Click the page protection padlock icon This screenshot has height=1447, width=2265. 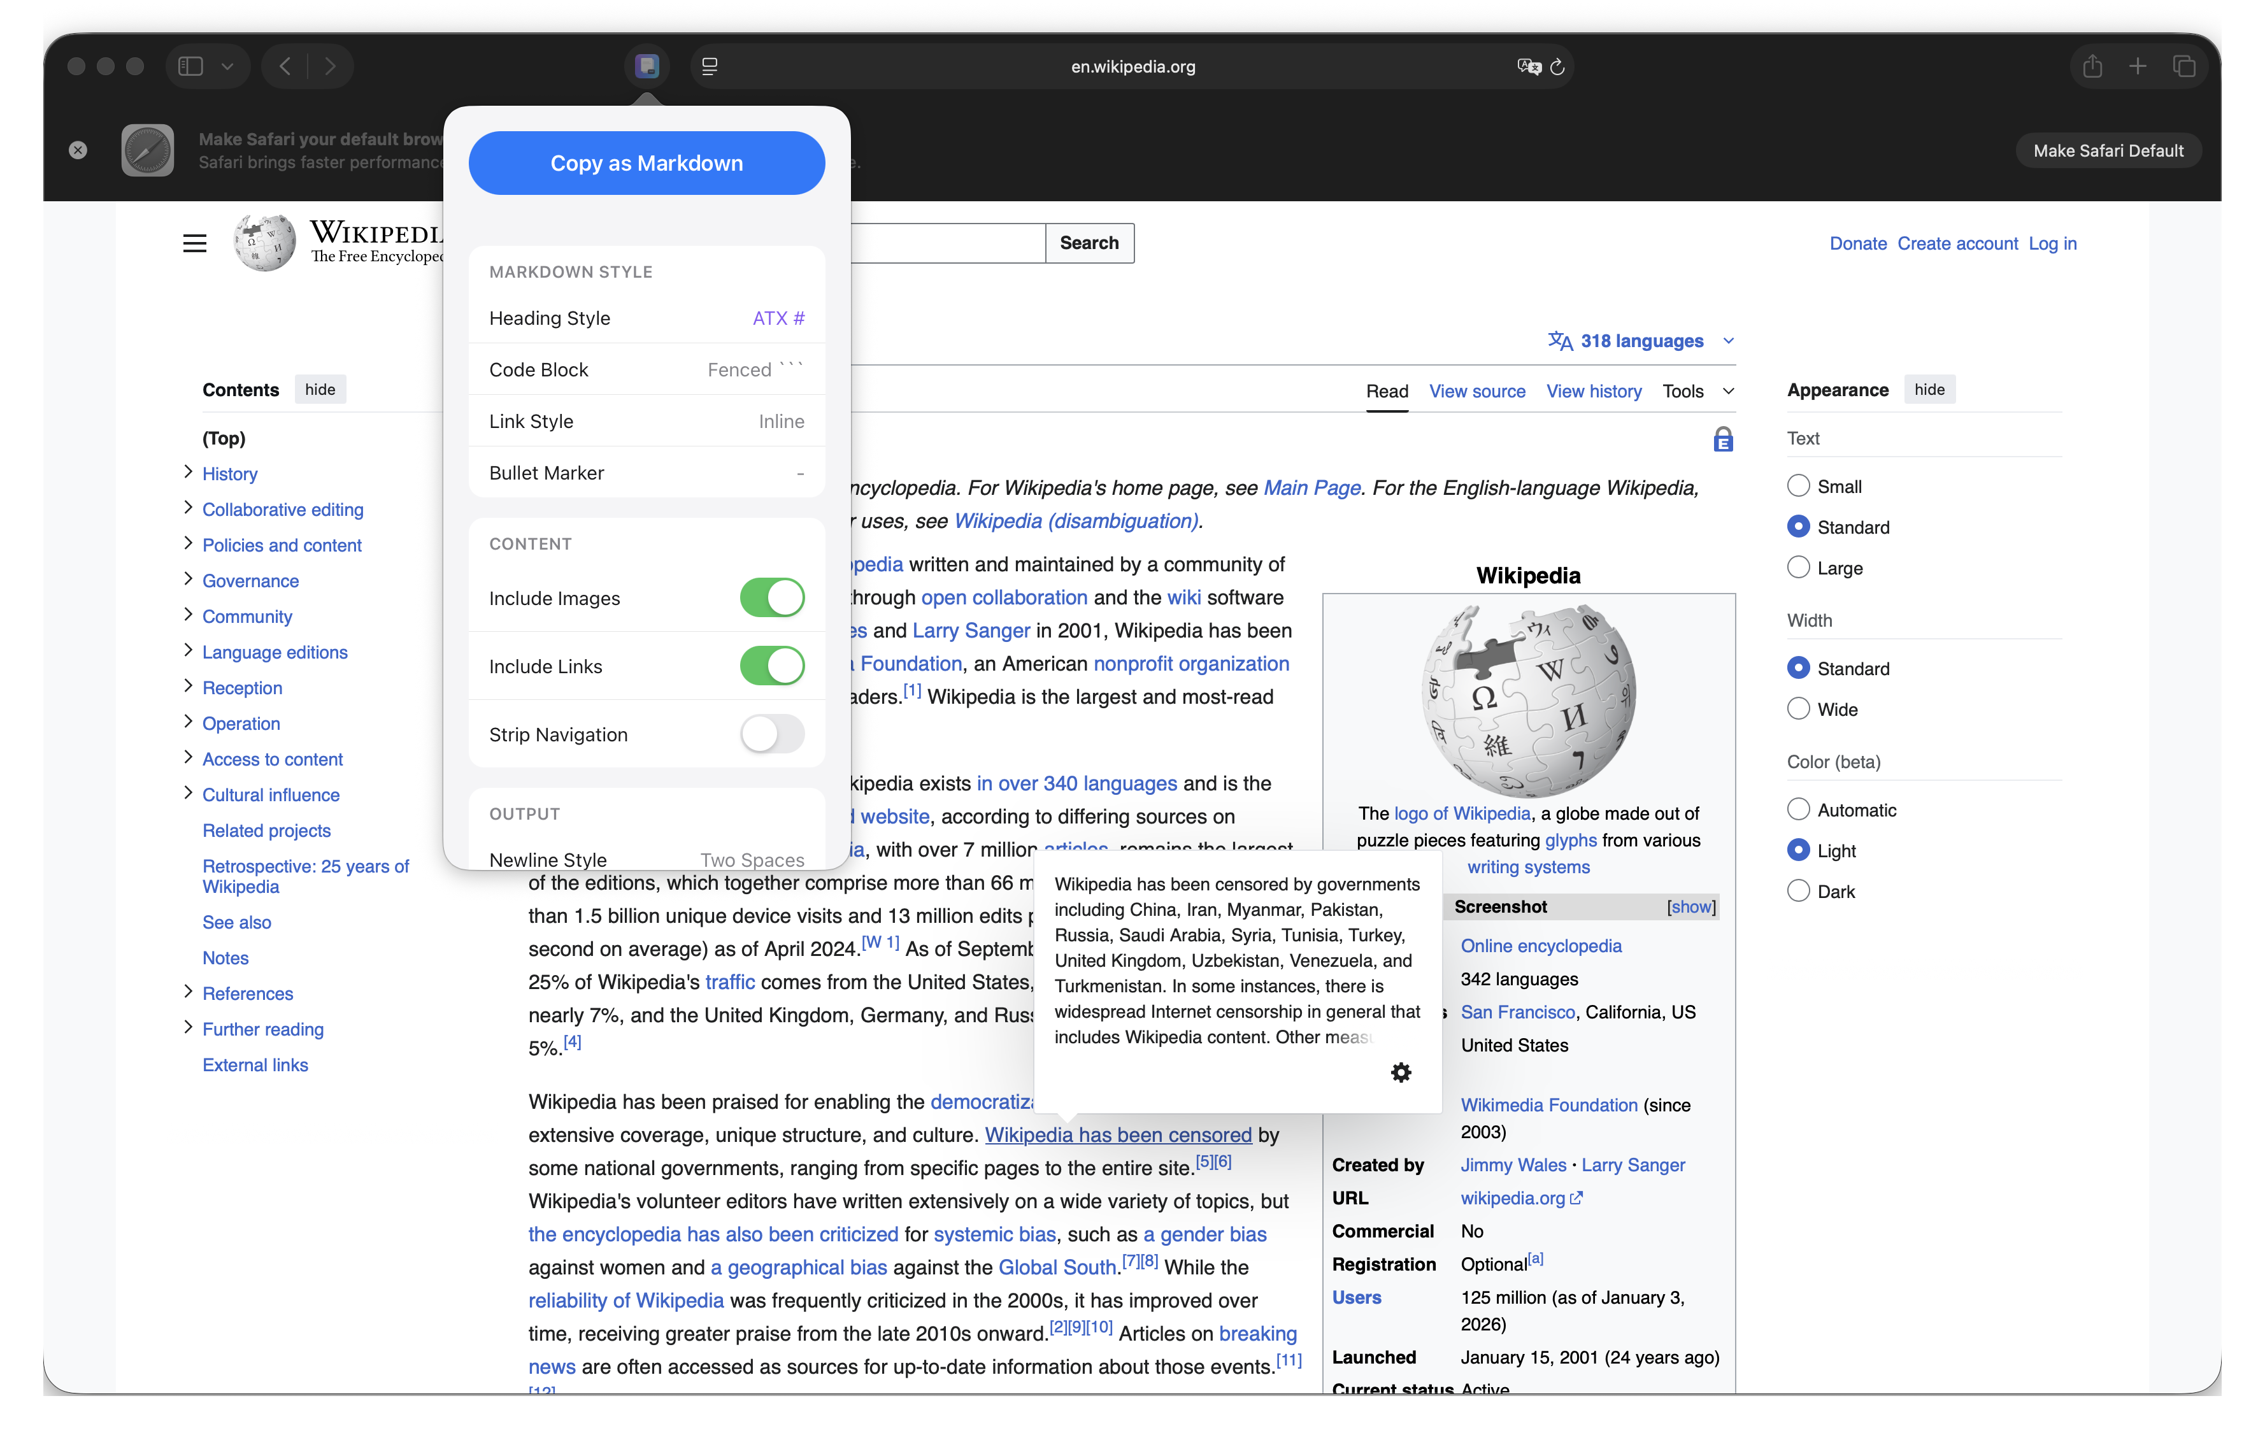pos(1723,439)
